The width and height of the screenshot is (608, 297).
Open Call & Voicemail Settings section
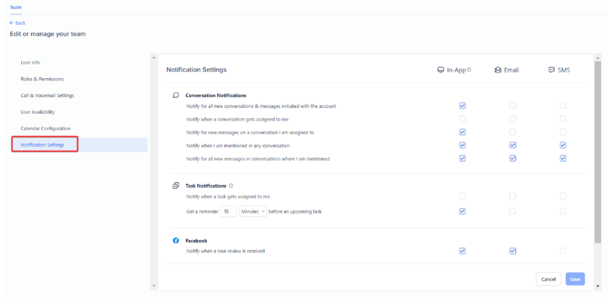(47, 95)
